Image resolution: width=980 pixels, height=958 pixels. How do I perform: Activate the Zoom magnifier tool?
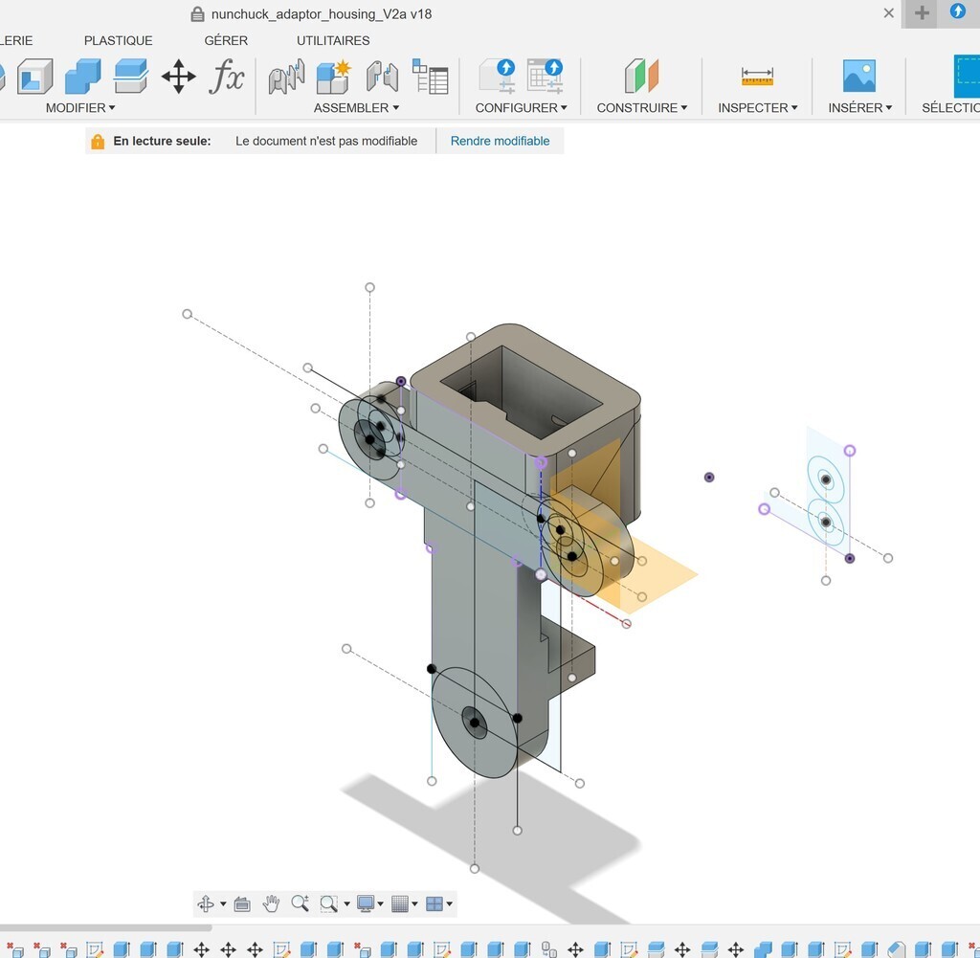tap(300, 903)
